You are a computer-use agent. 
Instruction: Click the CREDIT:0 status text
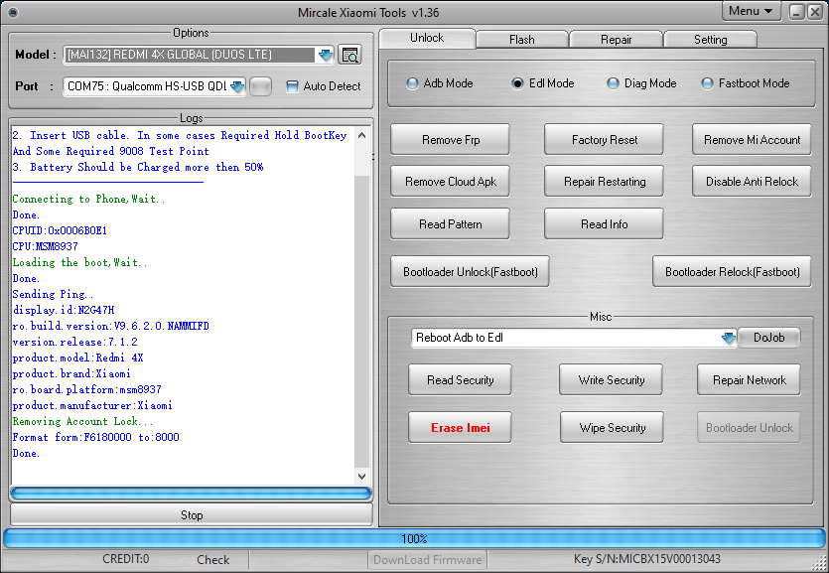[x=126, y=559]
